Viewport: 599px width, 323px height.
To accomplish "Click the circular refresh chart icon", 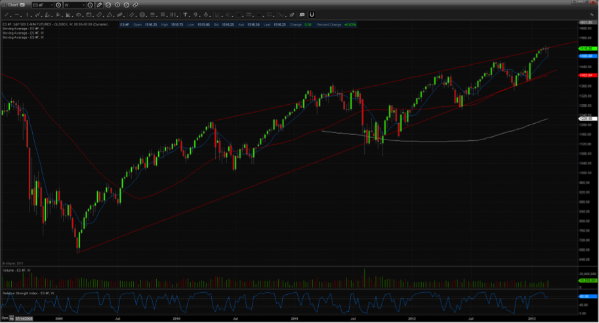I will click(108, 5).
